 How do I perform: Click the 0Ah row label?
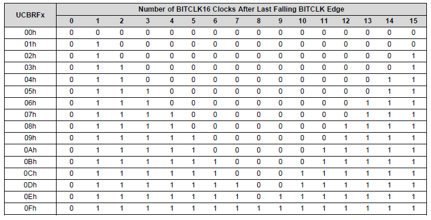pyautogui.click(x=30, y=150)
